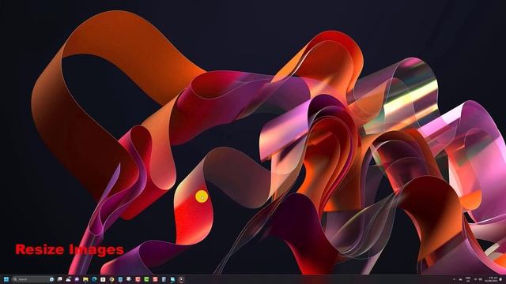Open the cloud icon in system tray
506x284 pixels.
coord(460,279)
